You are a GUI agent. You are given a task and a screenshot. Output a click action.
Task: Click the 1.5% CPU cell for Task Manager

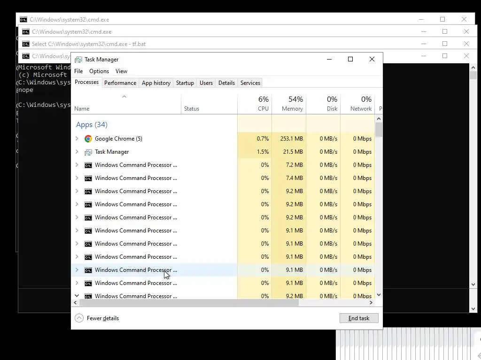tap(255, 152)
